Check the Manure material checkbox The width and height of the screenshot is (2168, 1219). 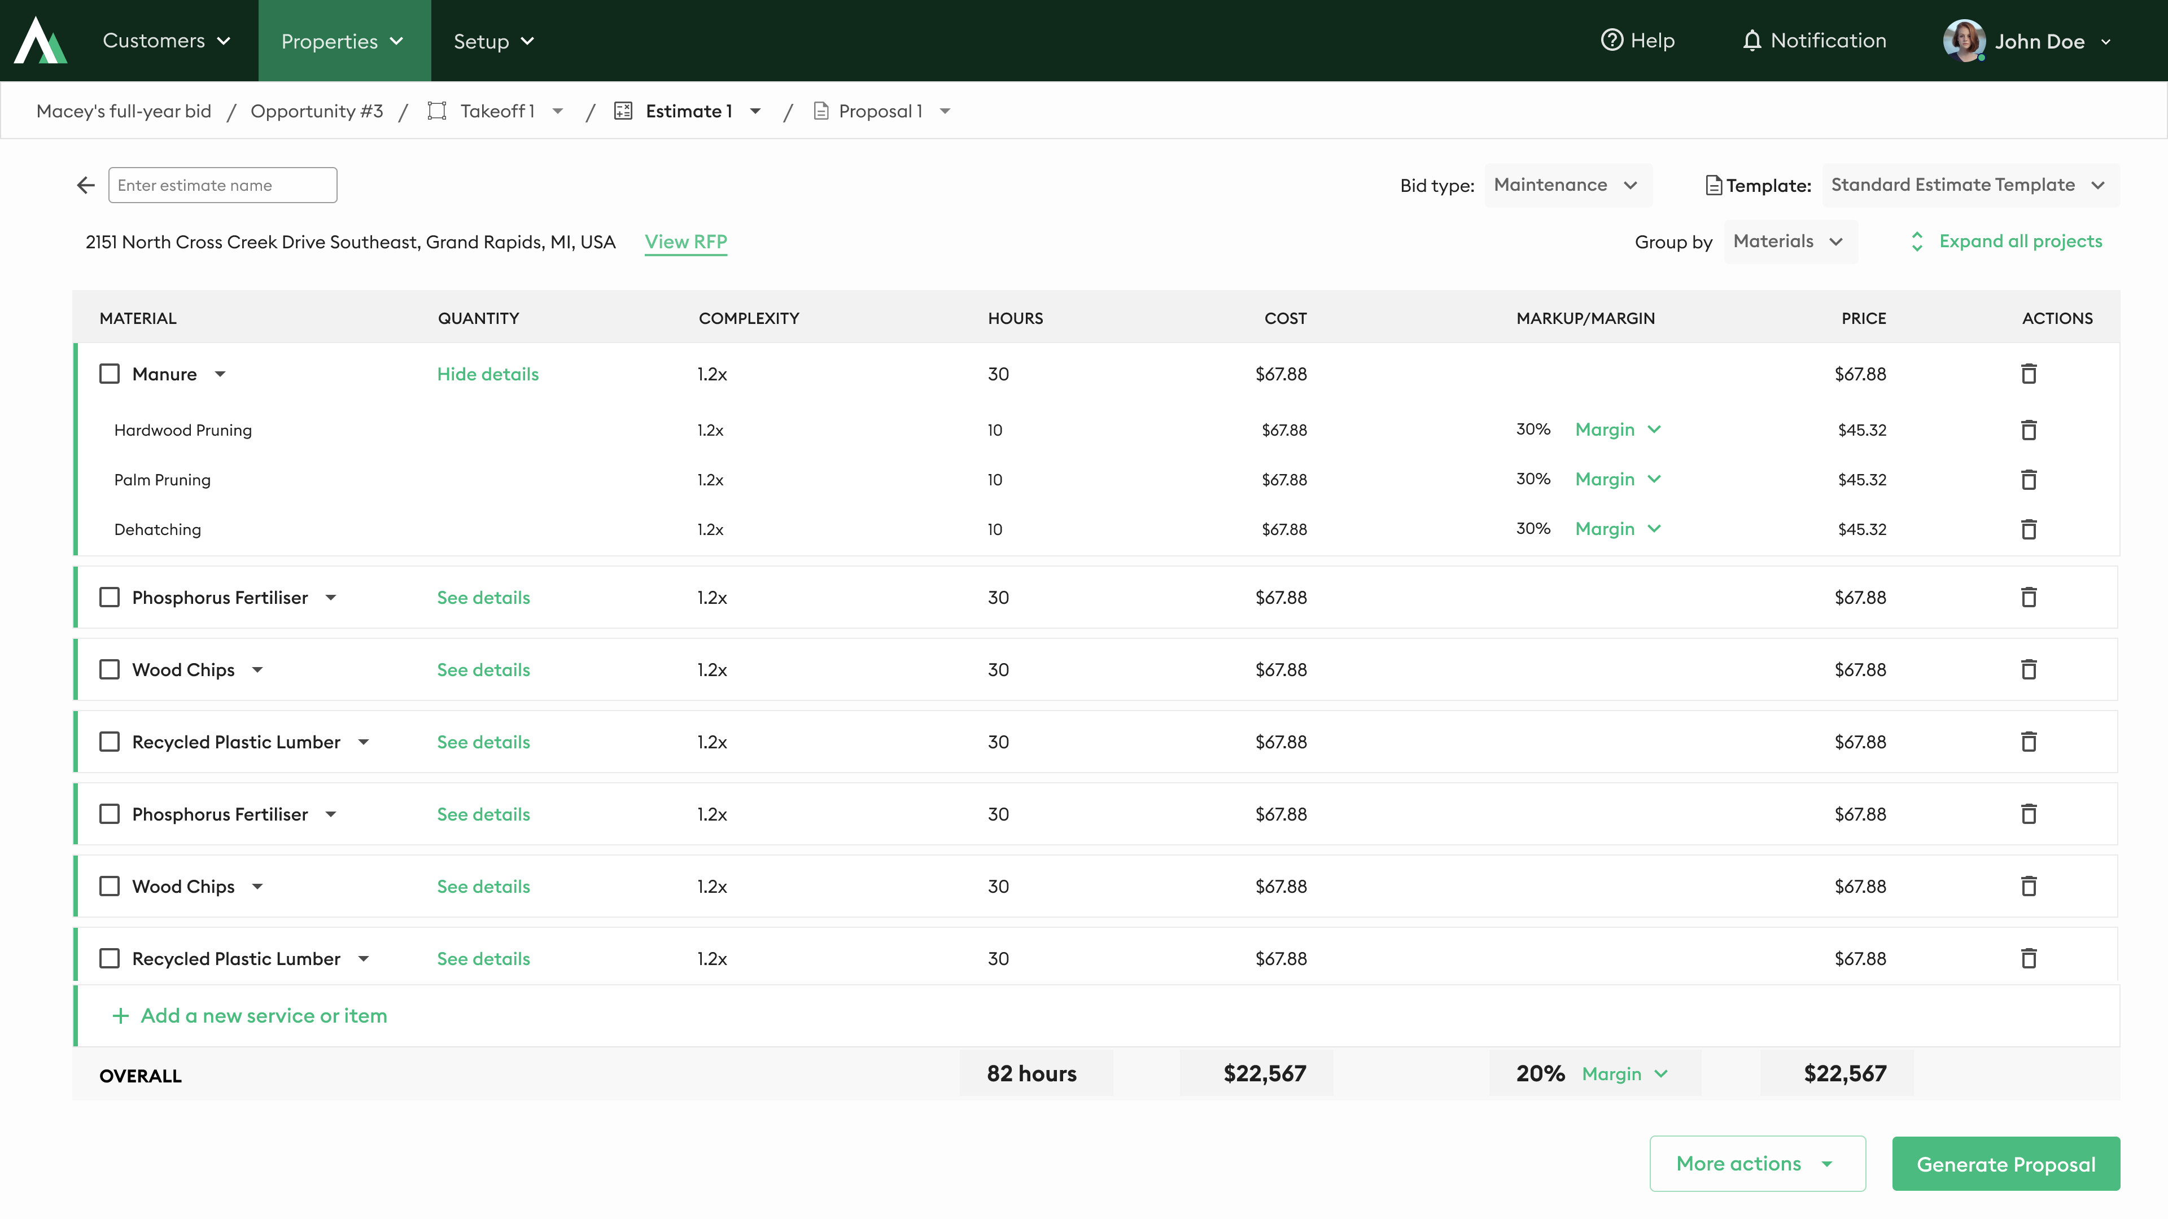(x=110, y=374)
